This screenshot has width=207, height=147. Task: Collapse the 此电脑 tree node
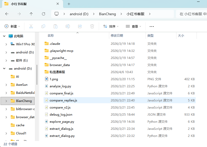click(x=4, y=36)
